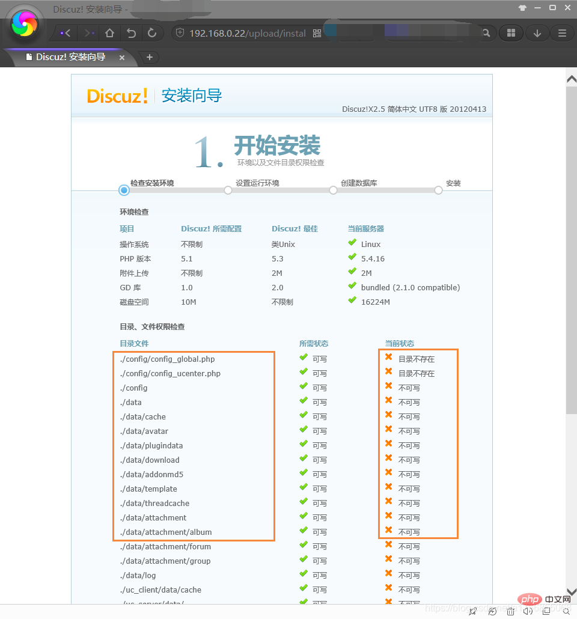Click the address bar URL 192.168.0.22/upload/instal
The height and width of the screenshot is (619, 577).
[248, 34]
